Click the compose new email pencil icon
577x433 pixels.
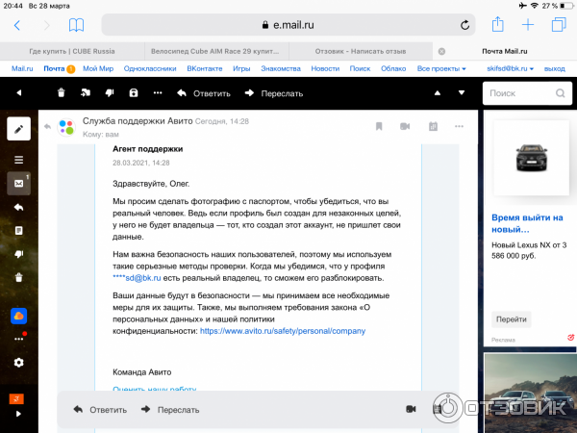point(18,129)
